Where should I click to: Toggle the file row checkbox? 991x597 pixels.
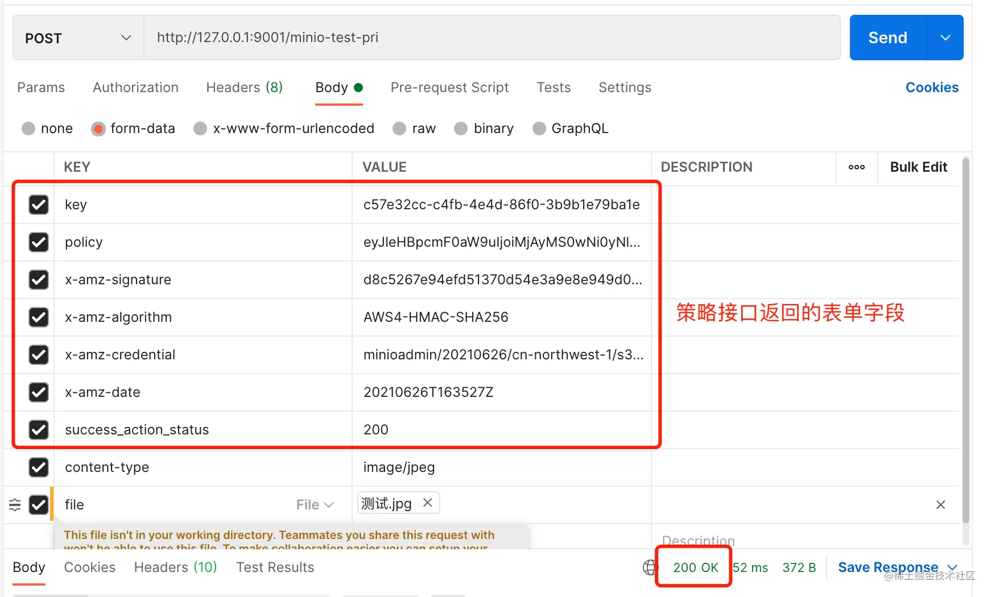click(x=39, y=505)
